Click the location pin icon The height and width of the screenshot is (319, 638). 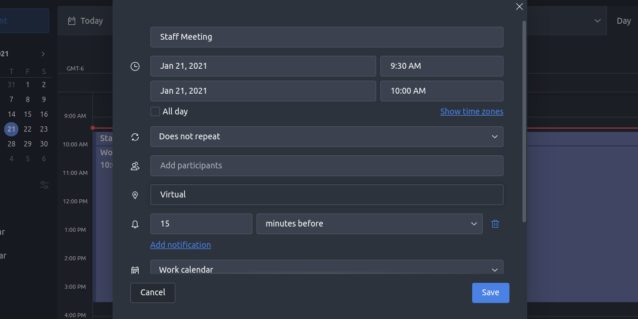(135, 195)
